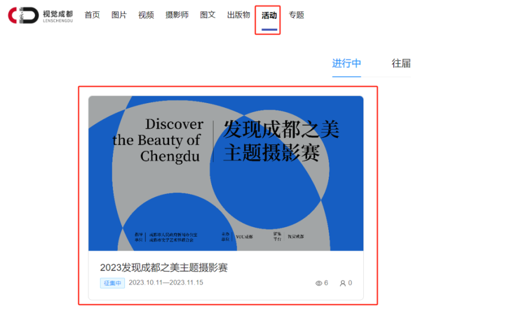519x309 pixels.
Task: Click the date range 2023.10.11—2023.11.15
Action: tap(166, 283)
